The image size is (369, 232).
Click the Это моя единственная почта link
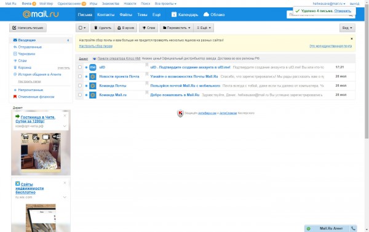pos(331,46)
